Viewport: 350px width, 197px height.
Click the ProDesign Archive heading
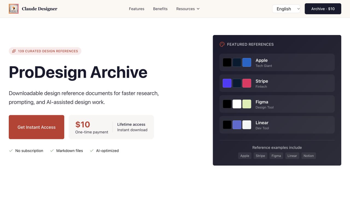pyautogui.click(x=78, y=72)
